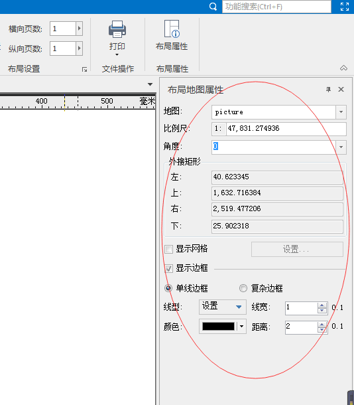Expand the 角度 dropdown arrow
Image resolution: width=354 pixels, height=405 pixels.
(x=341, y=147)
